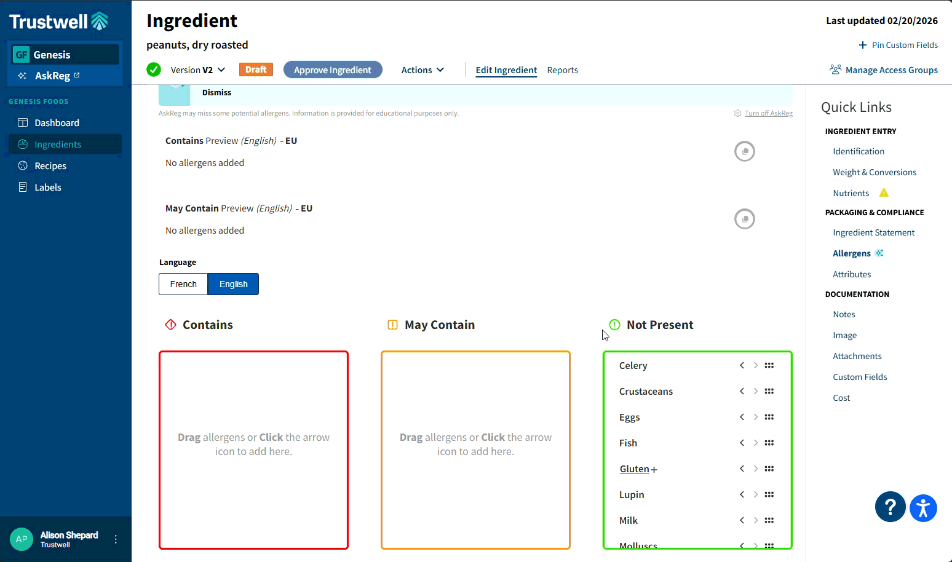Dismiss the AskReg banner
The width and height of the screenshot is (952, 562).
tap(216, 93)
